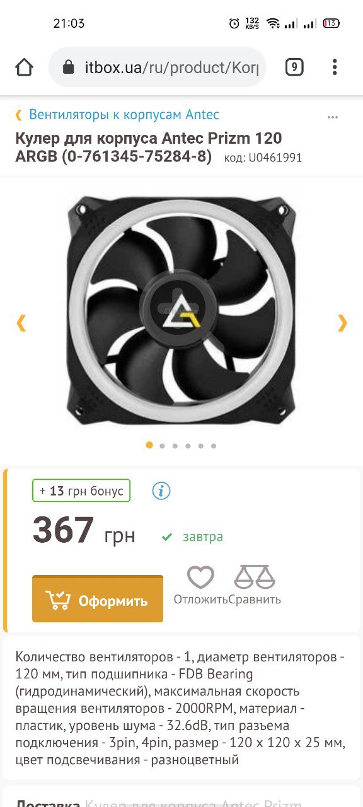Show previous product image with left arrow
This screenshot has height=807, width=363.
21,323
